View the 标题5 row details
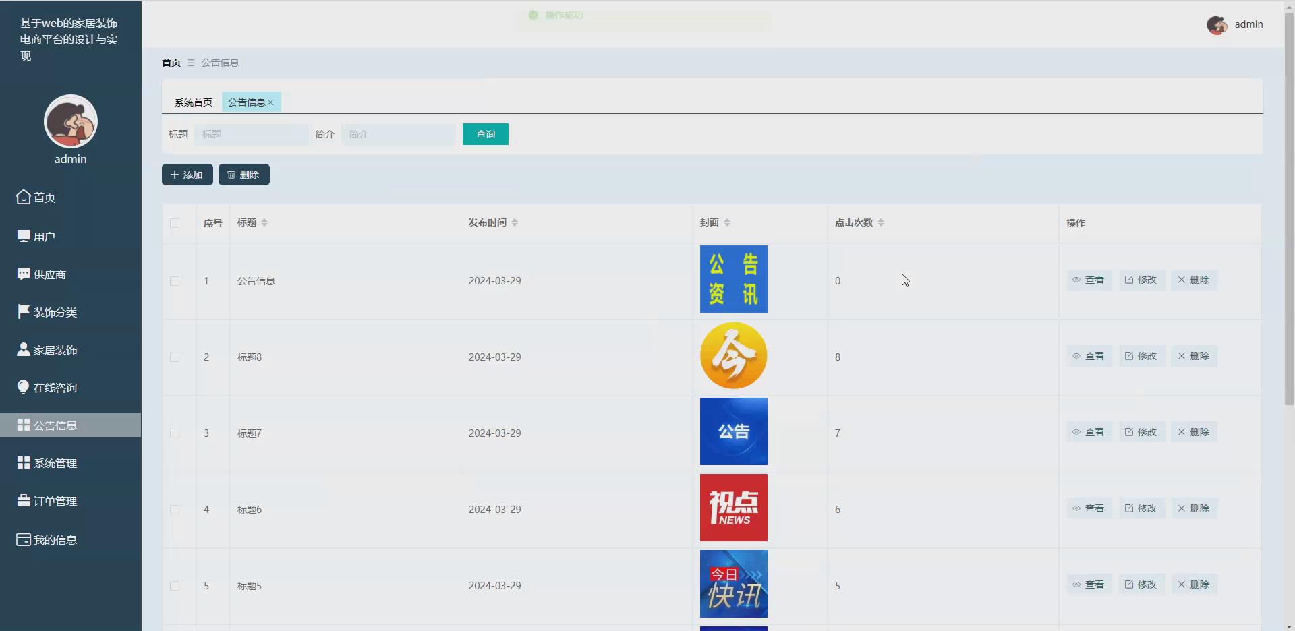Viewport: 1295px width, 631px height. tap(1089, 584)
